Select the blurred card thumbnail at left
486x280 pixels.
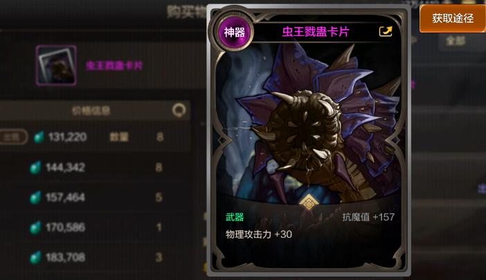[x=56, y=65]
